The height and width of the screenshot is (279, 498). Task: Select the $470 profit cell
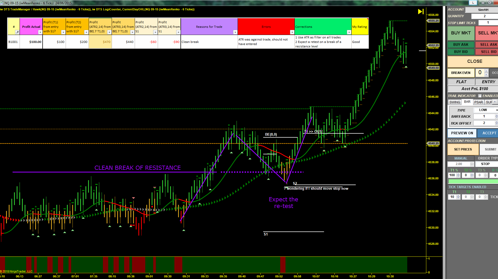click(x=100, y=42)
